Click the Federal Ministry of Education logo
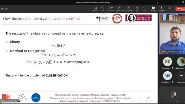Viewport: 185px width, 104px height. click(102, 18)
